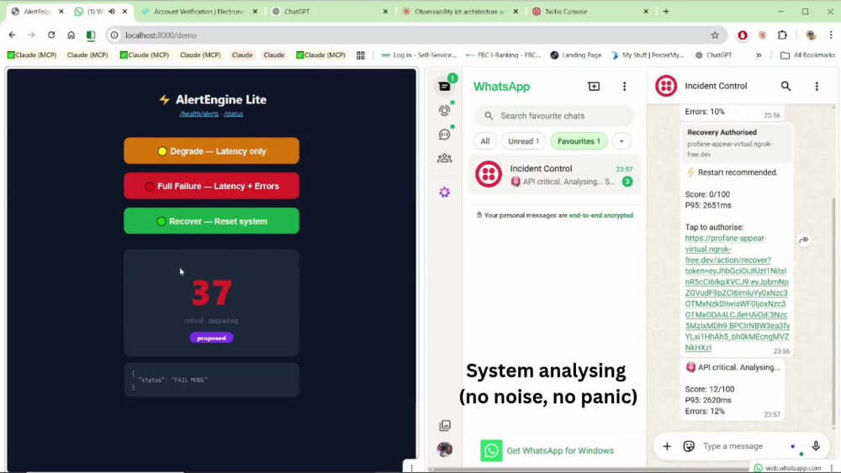This screenshot has width=841, height=473.
Task: Open Incident Control chat options menu
Action: click(817, 87)
